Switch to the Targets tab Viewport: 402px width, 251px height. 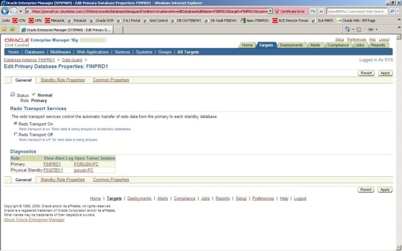[266, 45]
